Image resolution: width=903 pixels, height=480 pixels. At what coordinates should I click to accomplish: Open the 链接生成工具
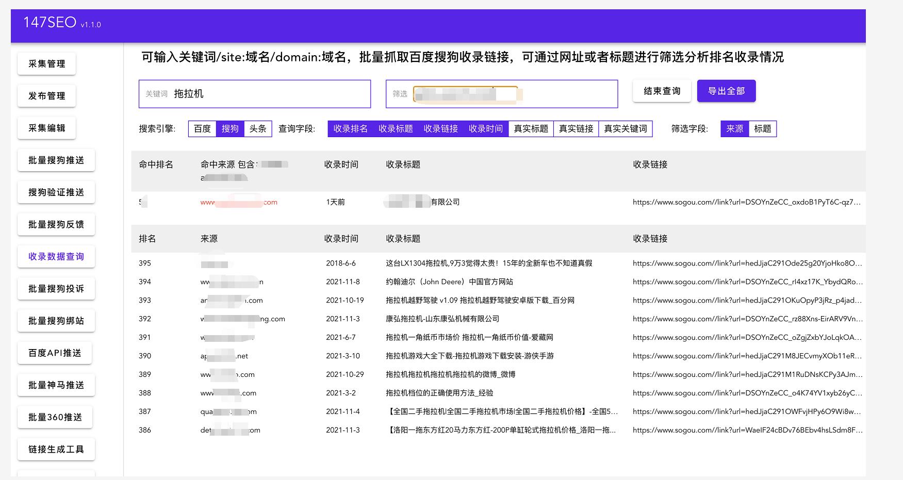(x=56, y=449)
